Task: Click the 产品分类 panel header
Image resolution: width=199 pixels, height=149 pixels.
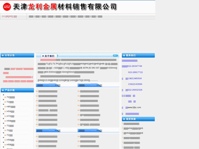Action: click(17, 90)
